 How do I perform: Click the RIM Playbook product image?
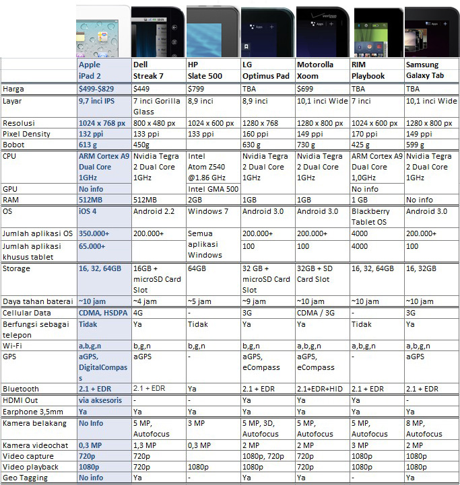click(x=379, y=32)
